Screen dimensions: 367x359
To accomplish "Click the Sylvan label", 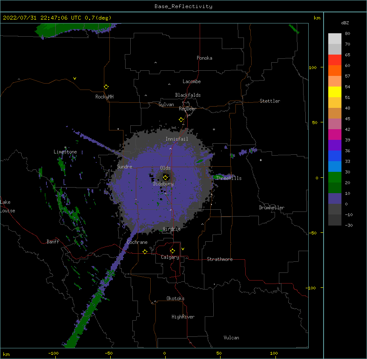I will pos(166,104).
